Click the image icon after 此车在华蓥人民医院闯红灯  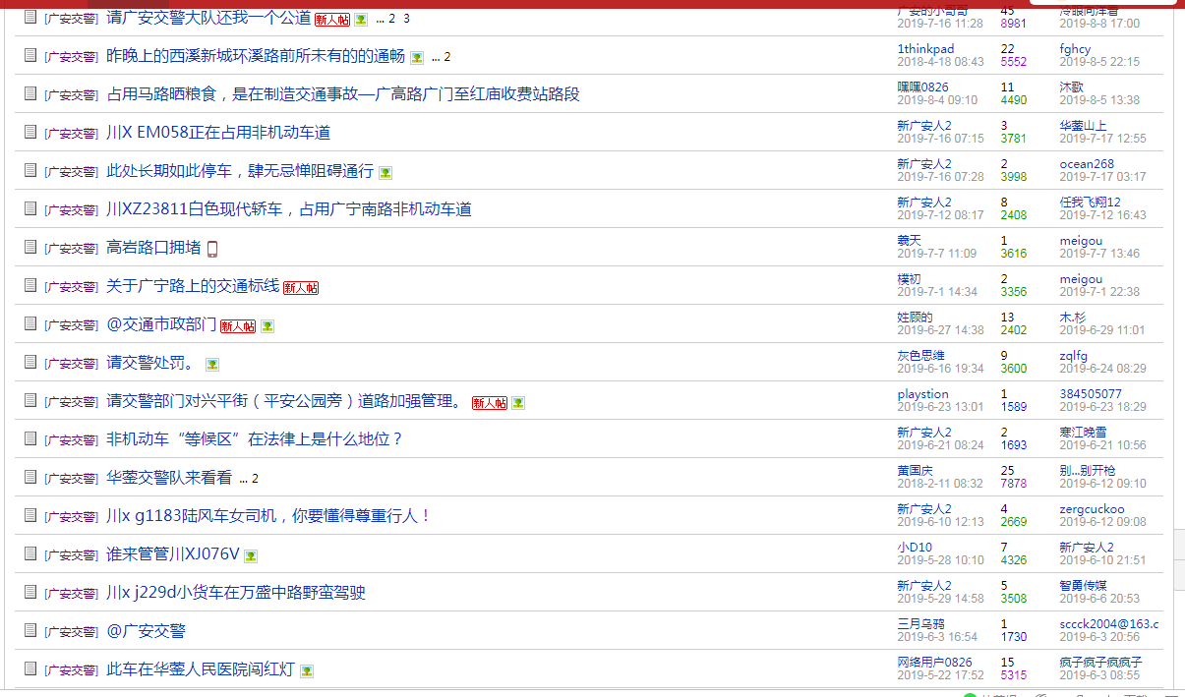(307, 671)
